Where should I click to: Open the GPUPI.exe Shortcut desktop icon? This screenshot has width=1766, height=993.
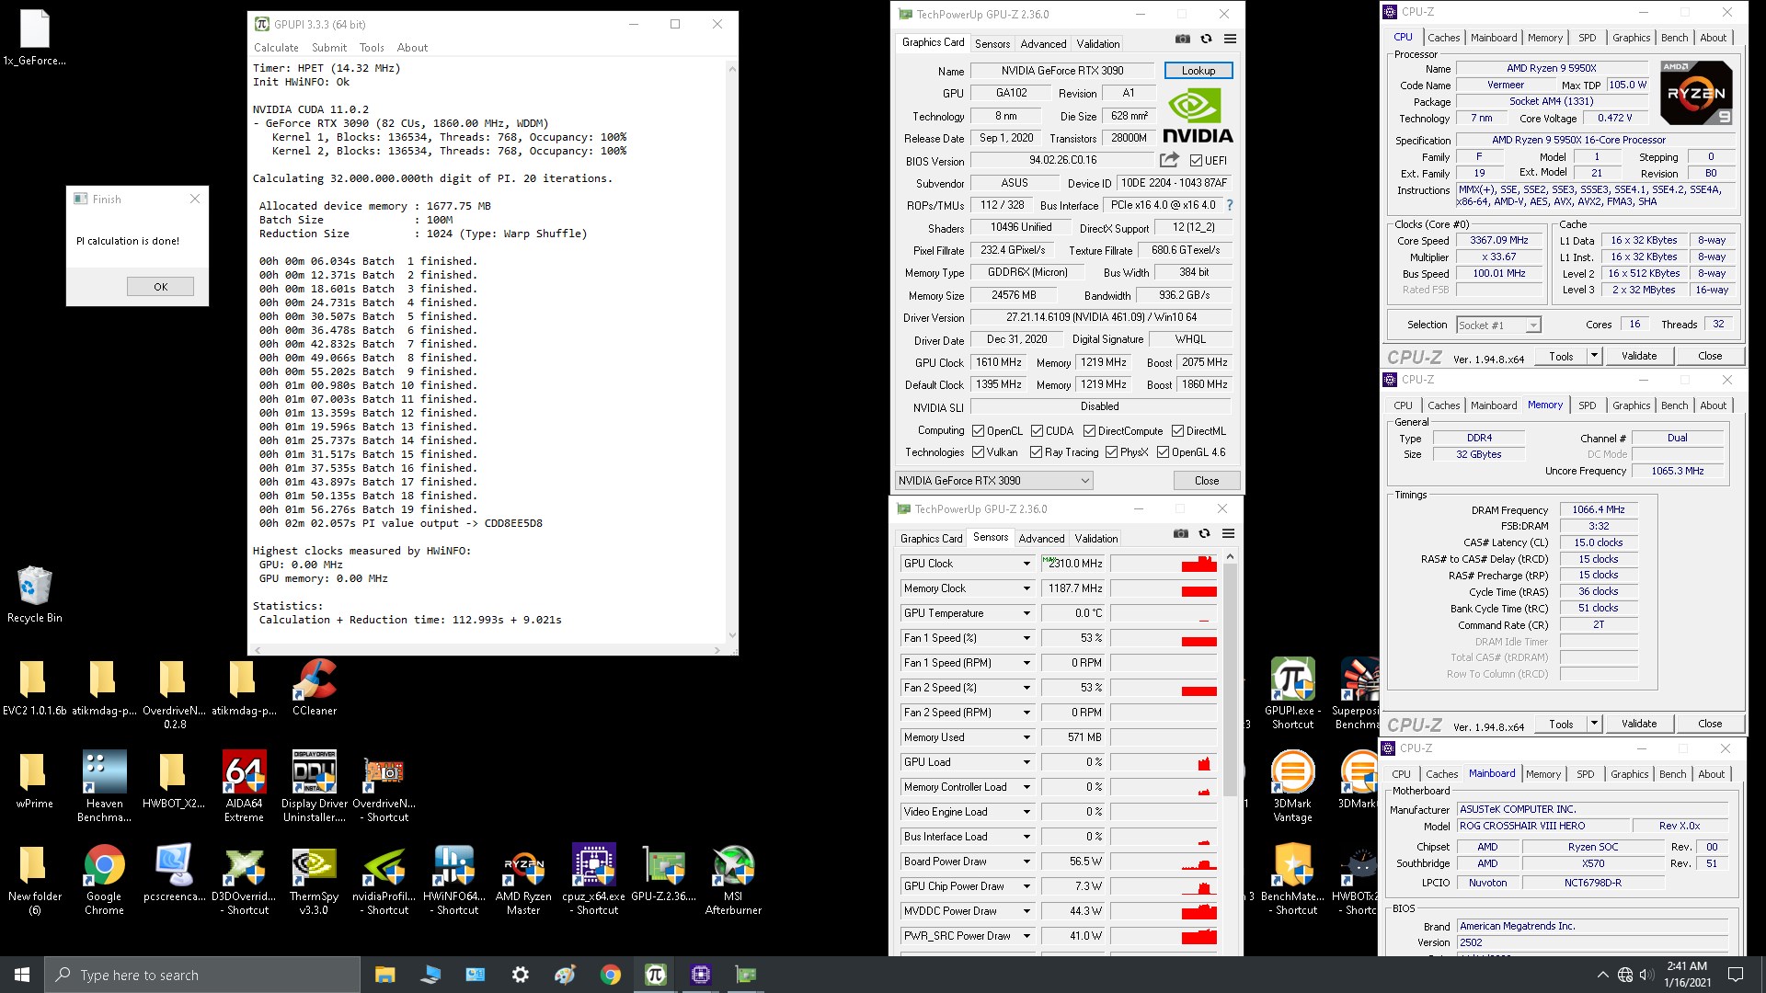click(1292, 694)
